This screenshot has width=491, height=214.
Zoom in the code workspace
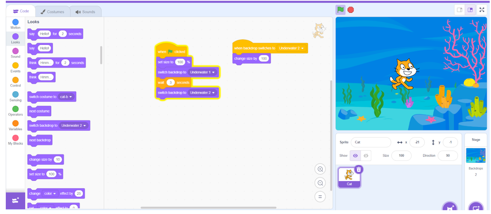(320, 169)
